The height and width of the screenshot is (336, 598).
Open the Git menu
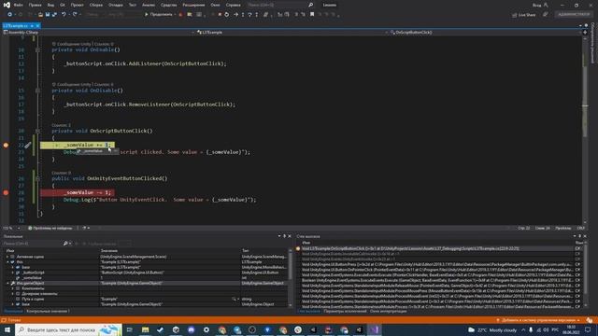[63, 5]
